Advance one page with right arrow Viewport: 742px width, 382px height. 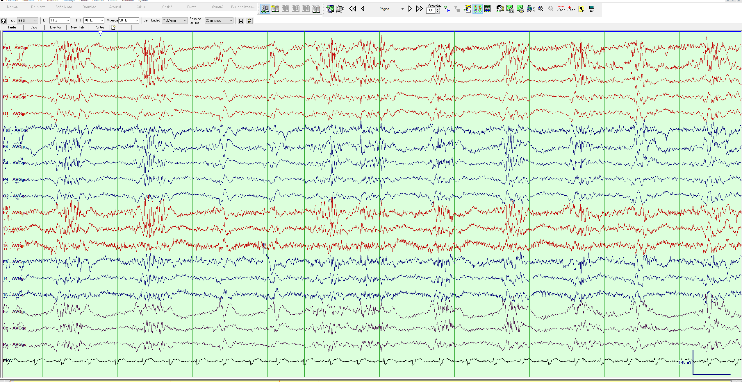point(410,9)
